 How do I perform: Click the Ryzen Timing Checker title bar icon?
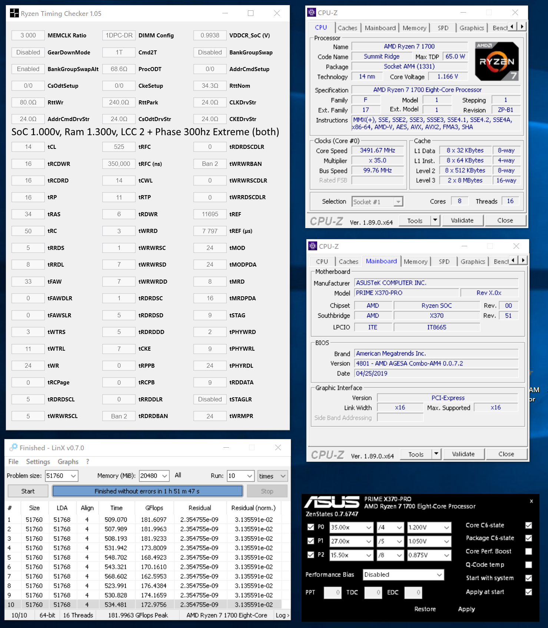coord(14,13)
